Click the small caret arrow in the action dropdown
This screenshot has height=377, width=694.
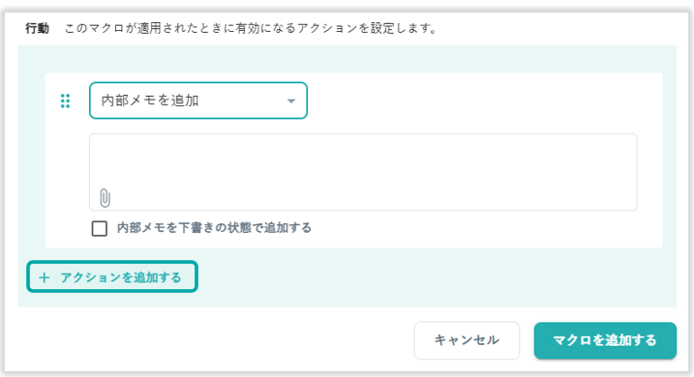[x=290, y=101]
